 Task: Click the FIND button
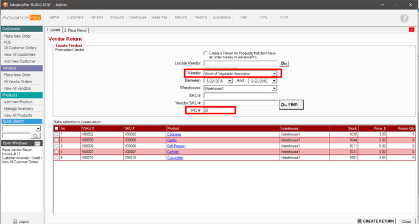coord(291,104)
